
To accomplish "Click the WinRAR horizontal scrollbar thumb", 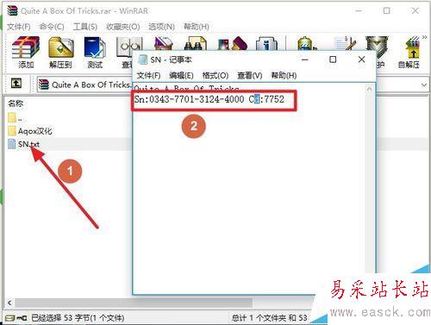I will [134, 303].
